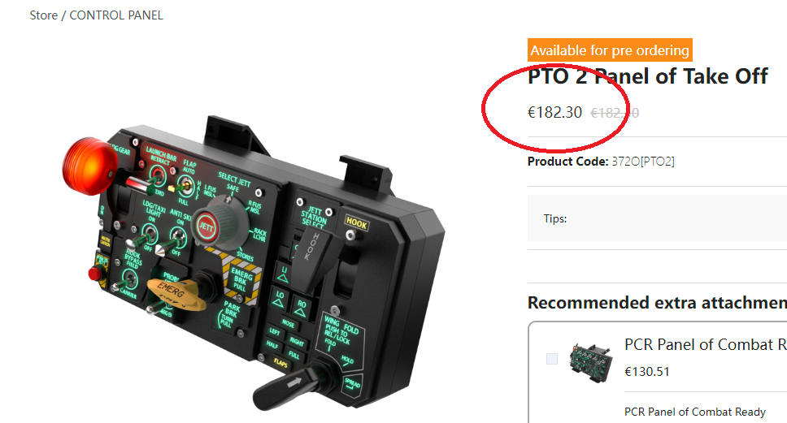Click the red JETT button in image
Viewport: 787px width, 423px height.
pyautogui.click(x=206, y=227)
